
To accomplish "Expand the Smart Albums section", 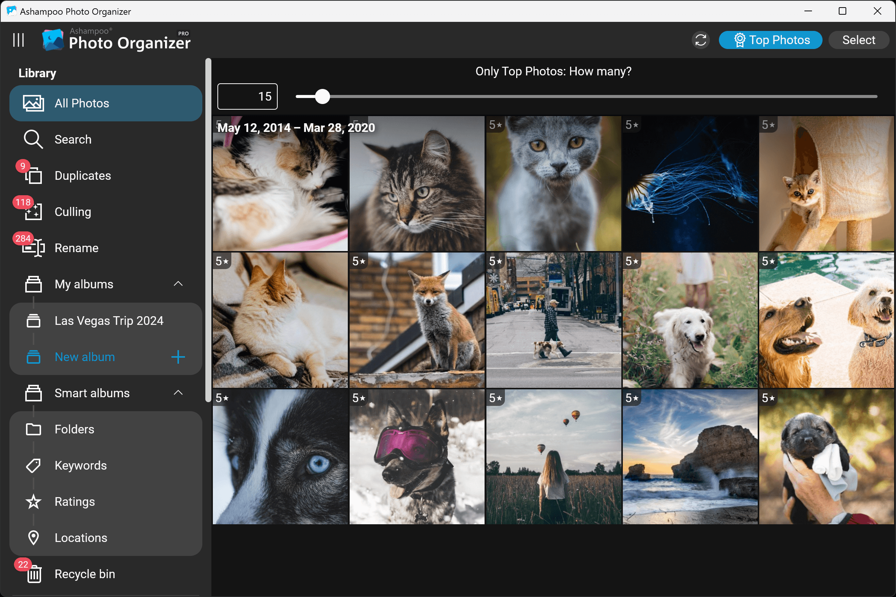I will click(179, 392).
